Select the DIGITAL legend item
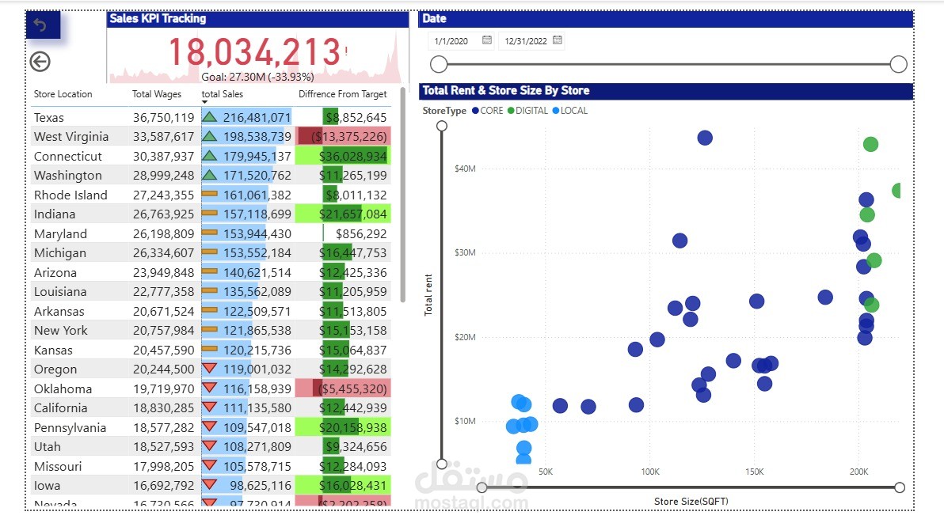 point(528,111)
